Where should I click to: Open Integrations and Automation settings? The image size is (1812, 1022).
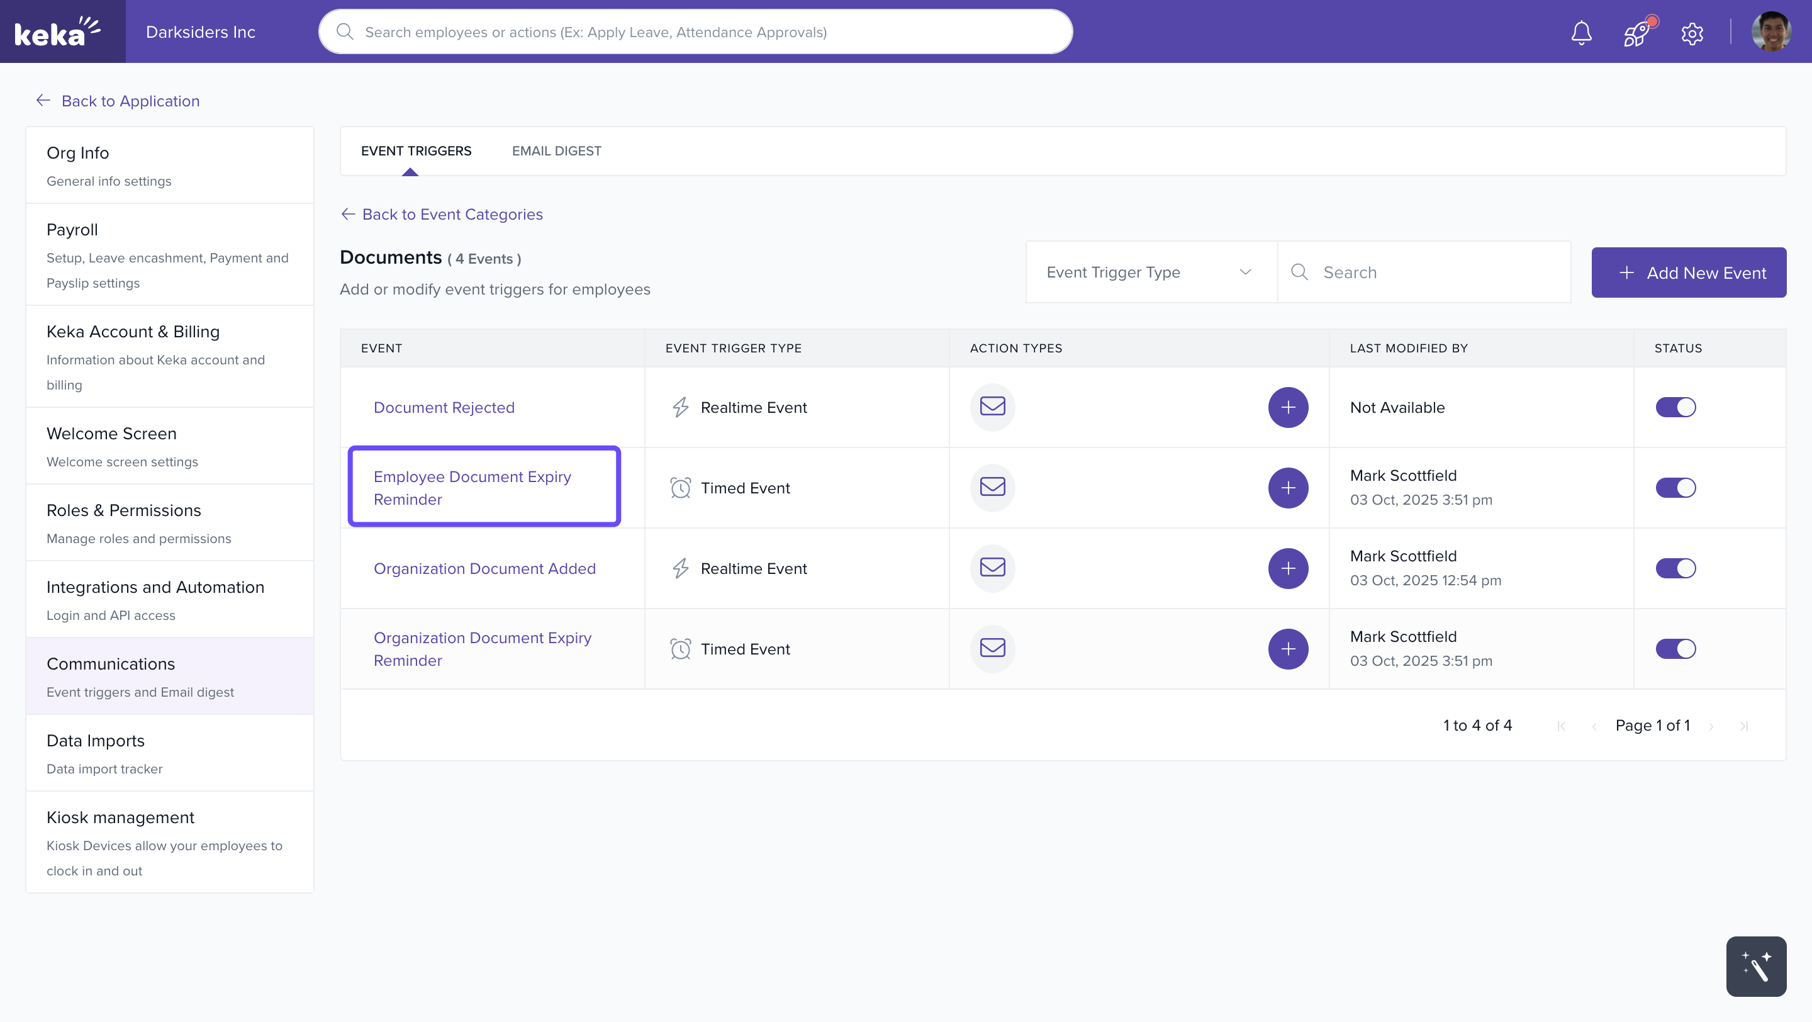tap(155, 587)
